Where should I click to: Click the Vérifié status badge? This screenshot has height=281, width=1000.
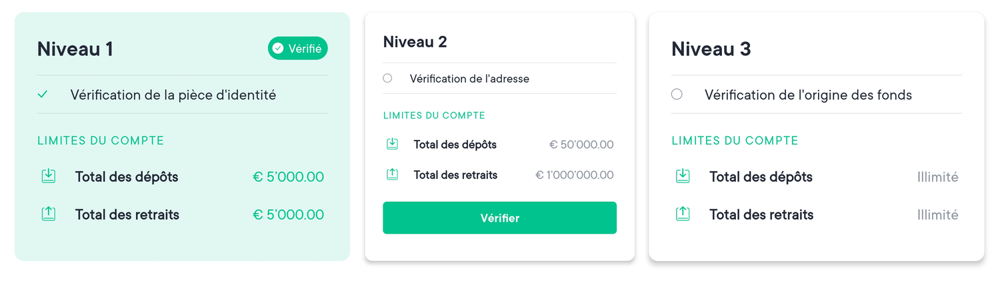tap(298, 48)
